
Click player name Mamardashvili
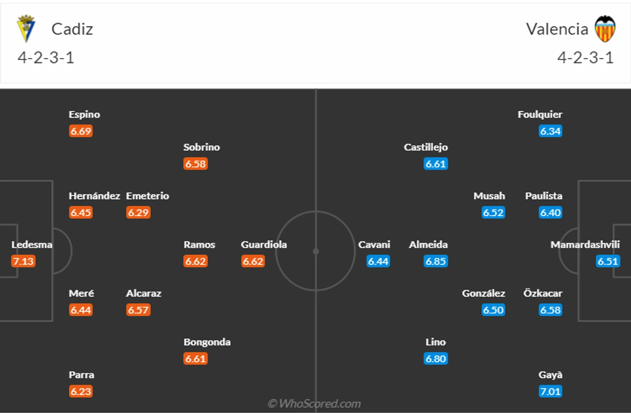click(585, 245)
